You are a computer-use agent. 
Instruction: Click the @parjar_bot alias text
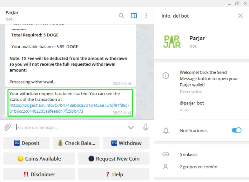pos(192,103)
